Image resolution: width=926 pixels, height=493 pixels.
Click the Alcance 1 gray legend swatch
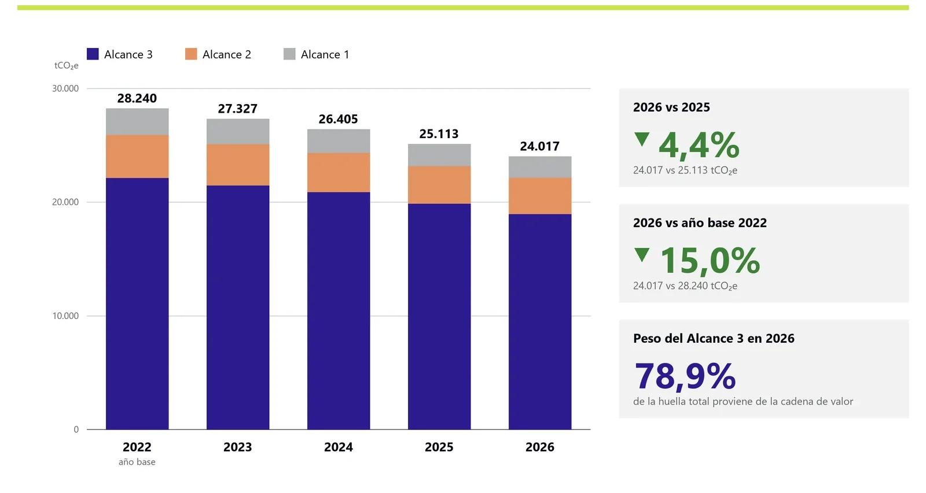(x=289, y=54)
